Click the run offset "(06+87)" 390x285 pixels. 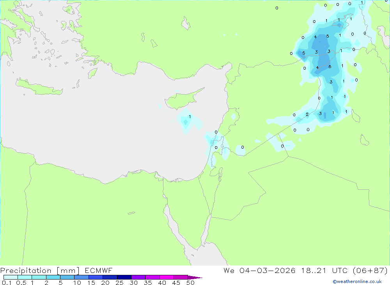pyautogui.click(x=370, y=270)
